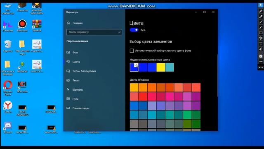Select the Корзина recycle bin icon
This screenshot has width=264, height=149.
(8, 46)
